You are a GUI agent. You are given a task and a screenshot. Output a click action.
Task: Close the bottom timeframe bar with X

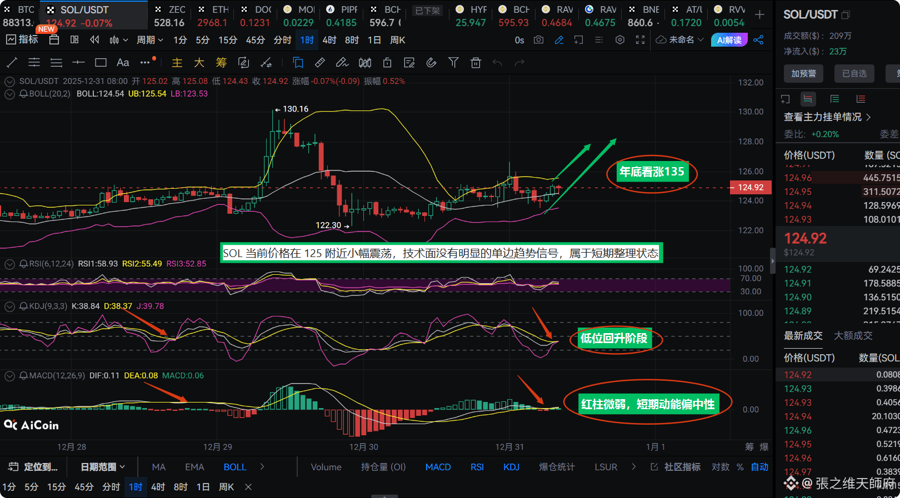point(248,487)
